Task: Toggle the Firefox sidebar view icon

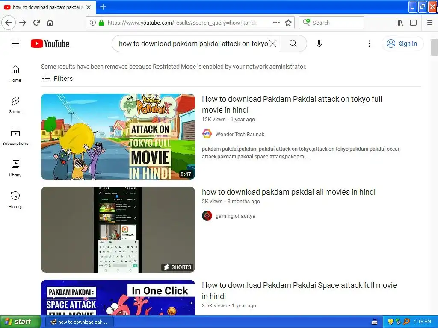Action: 413,23
